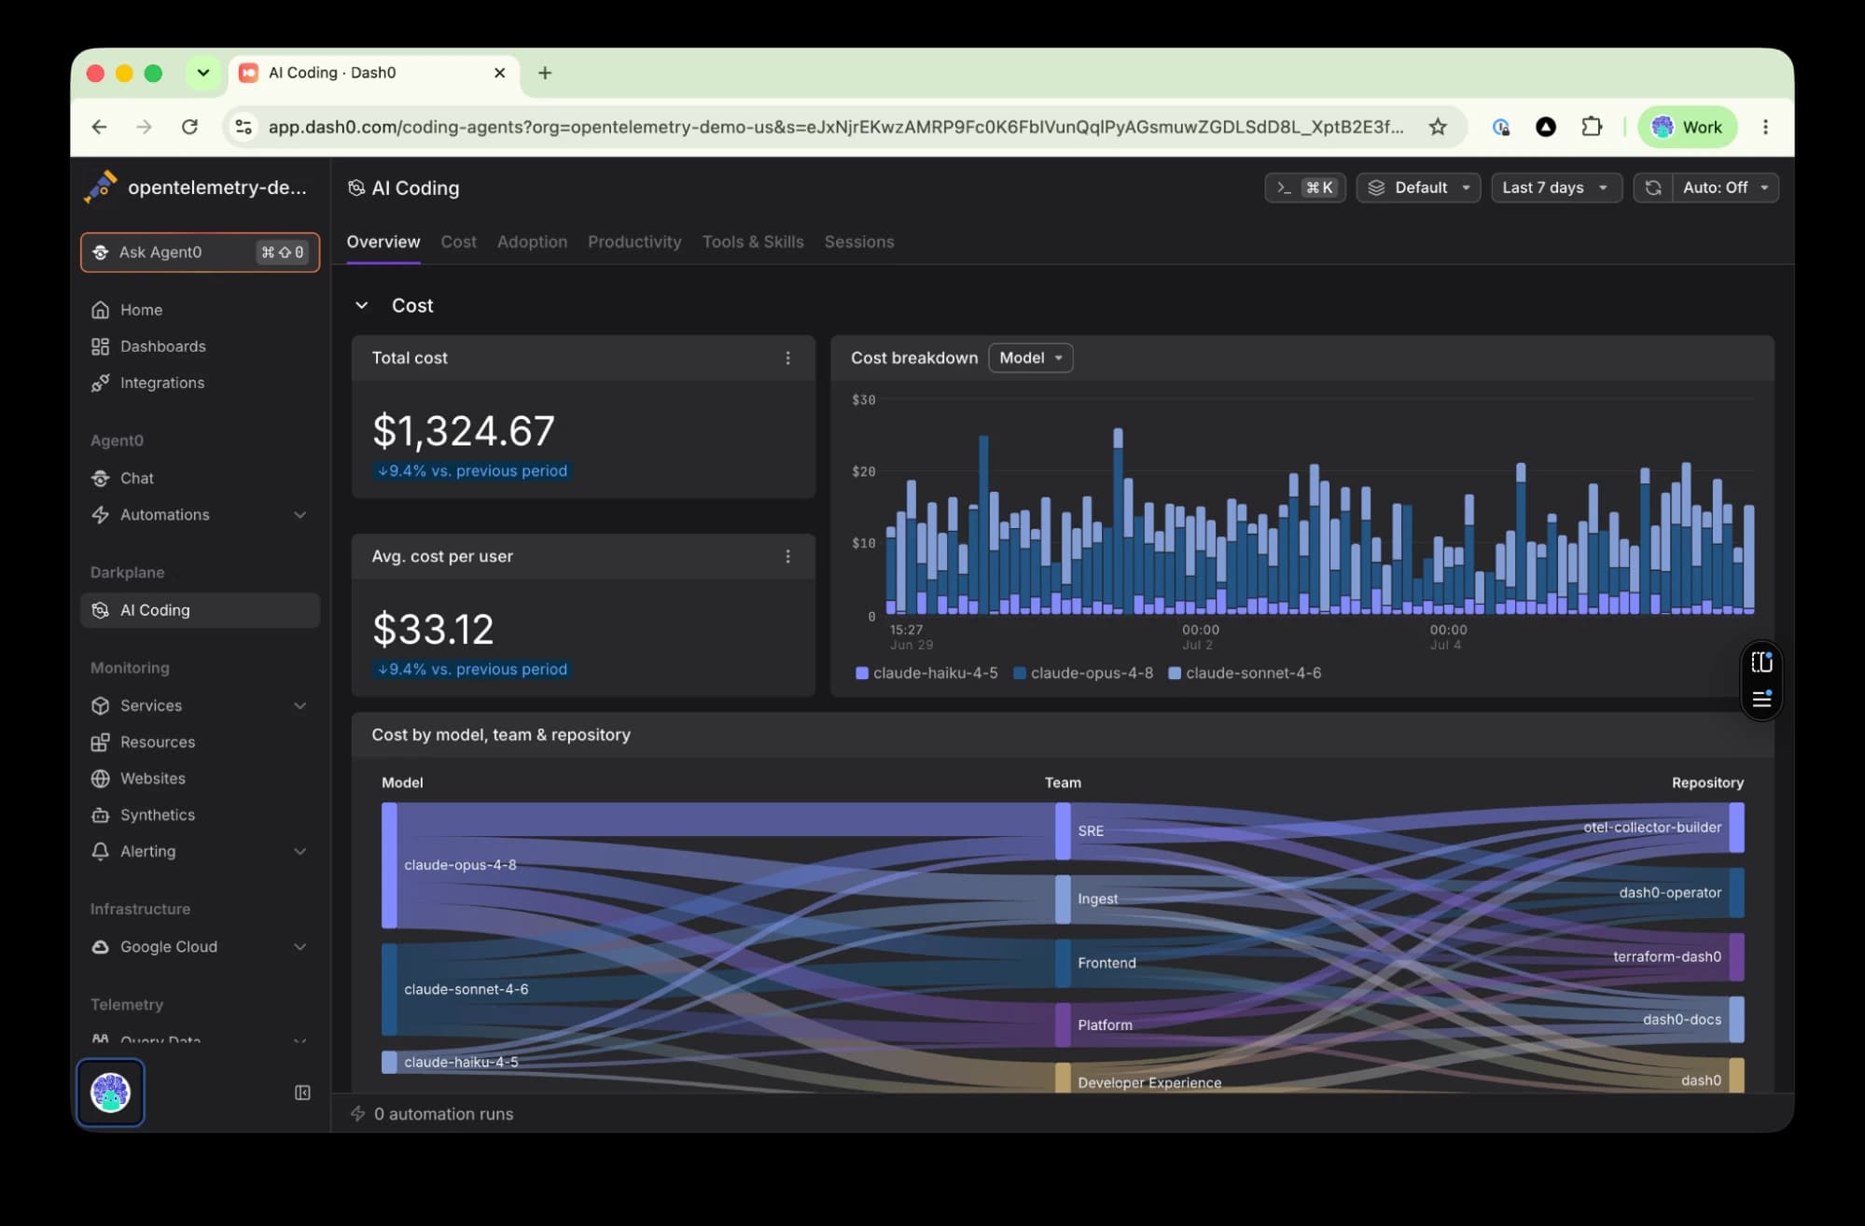Click 0 automation runs status
Viewport: 1865px width, 1226px height.
(433, 1114)
